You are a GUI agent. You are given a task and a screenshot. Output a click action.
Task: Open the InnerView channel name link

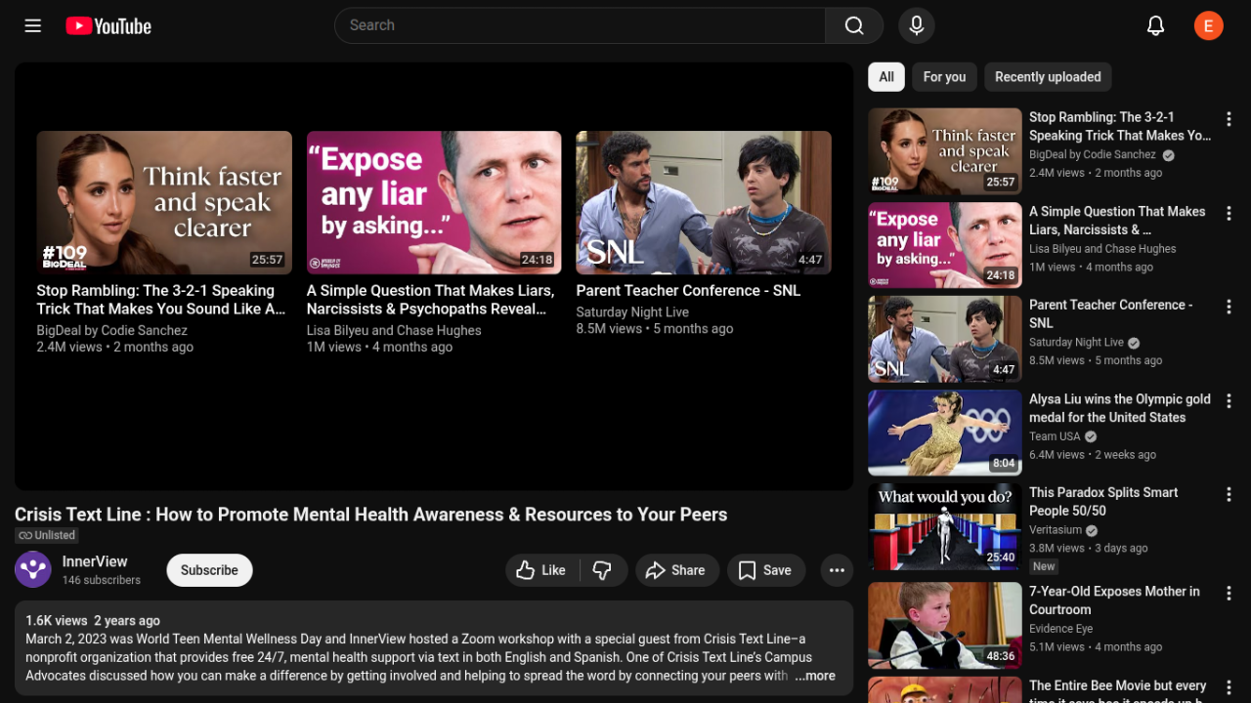click(95, 561)
